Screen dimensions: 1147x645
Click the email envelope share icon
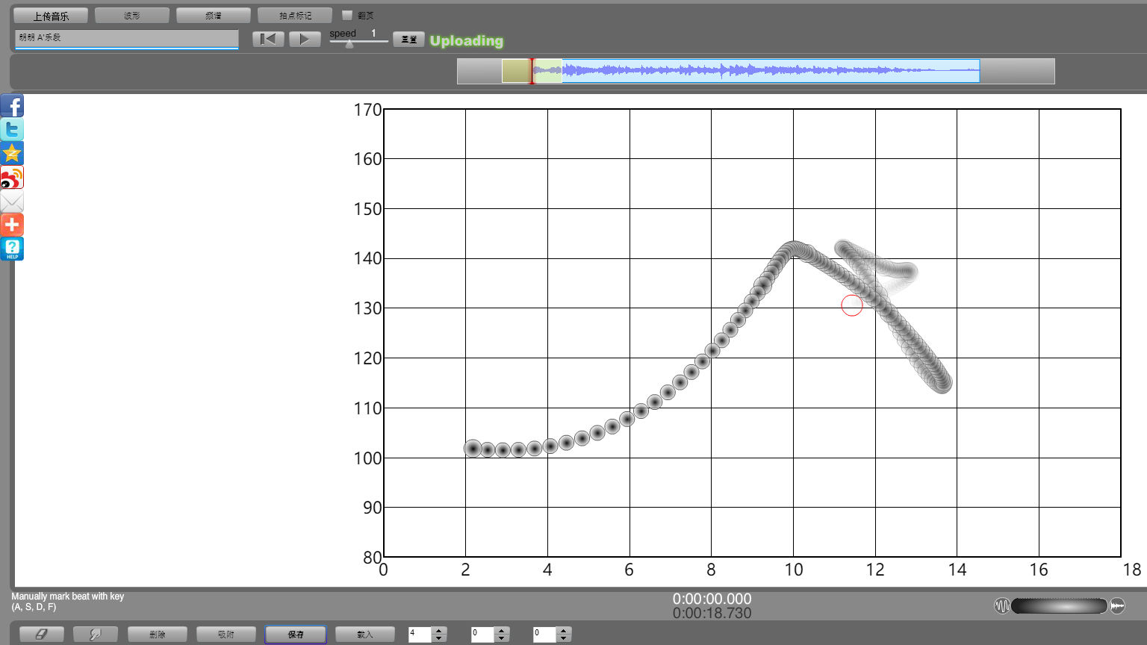point(12,202)
